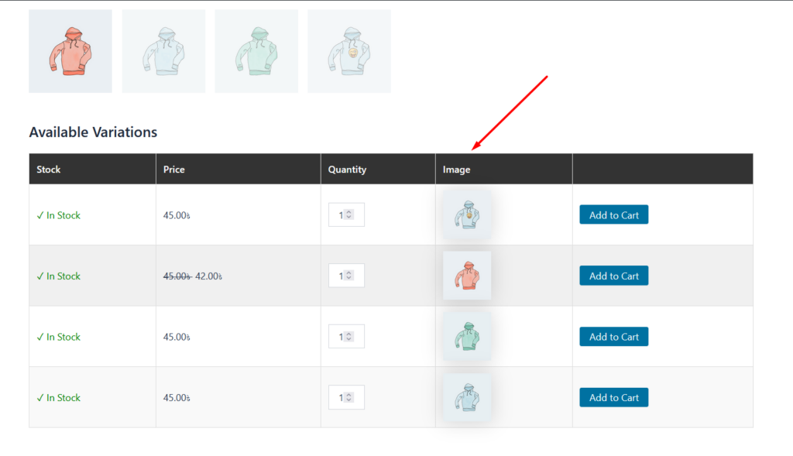Focus the quantity field in plain blue hoodie row
793x456 pixels.
click(x=339, y=397)
